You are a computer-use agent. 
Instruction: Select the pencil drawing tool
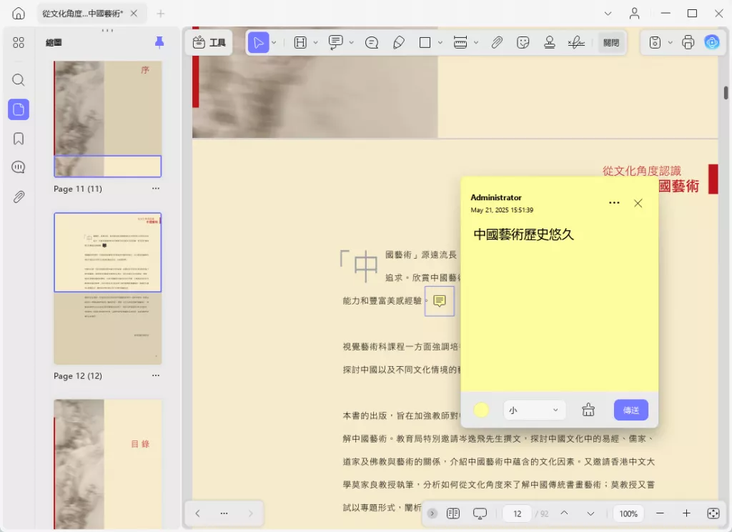(x=399, y=43)
